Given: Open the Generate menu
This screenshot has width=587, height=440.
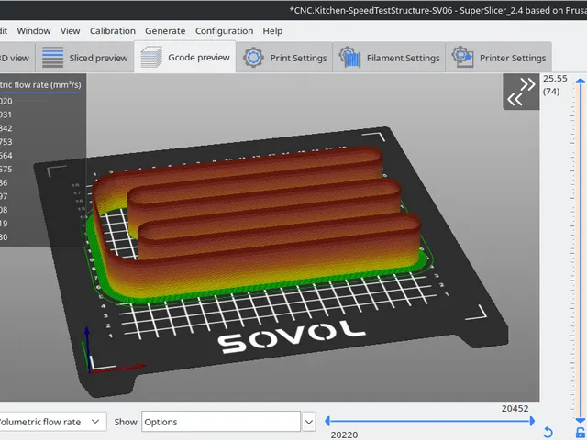Looking at the screenshot, I should click(165, 31).
